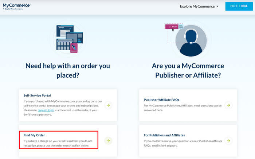
Task: Click the FREE TRIAL button
Action: (239, 6)
